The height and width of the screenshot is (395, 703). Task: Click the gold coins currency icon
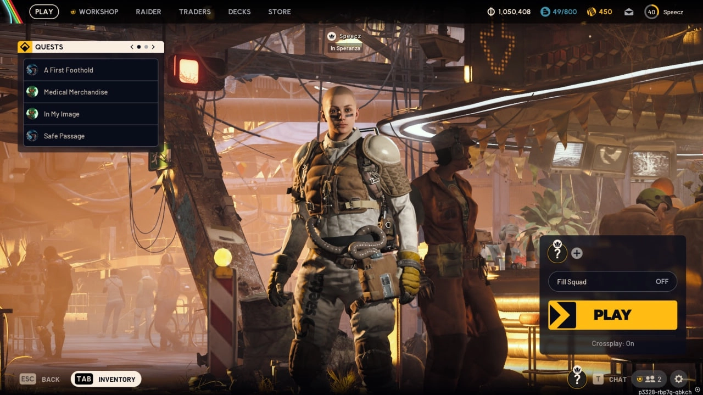tap(591, 12)
